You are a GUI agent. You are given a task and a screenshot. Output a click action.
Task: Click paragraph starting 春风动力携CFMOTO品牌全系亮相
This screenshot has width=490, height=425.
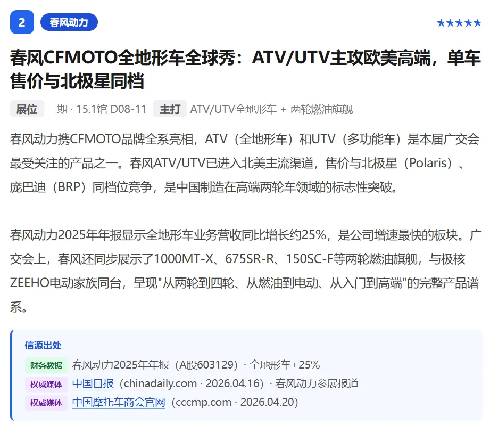(x=245, y=163)
